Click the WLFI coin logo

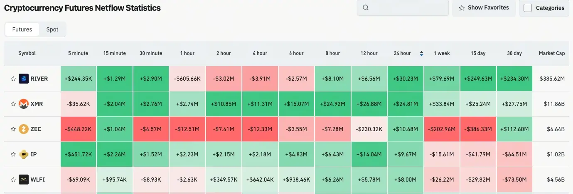pos(24,180)
